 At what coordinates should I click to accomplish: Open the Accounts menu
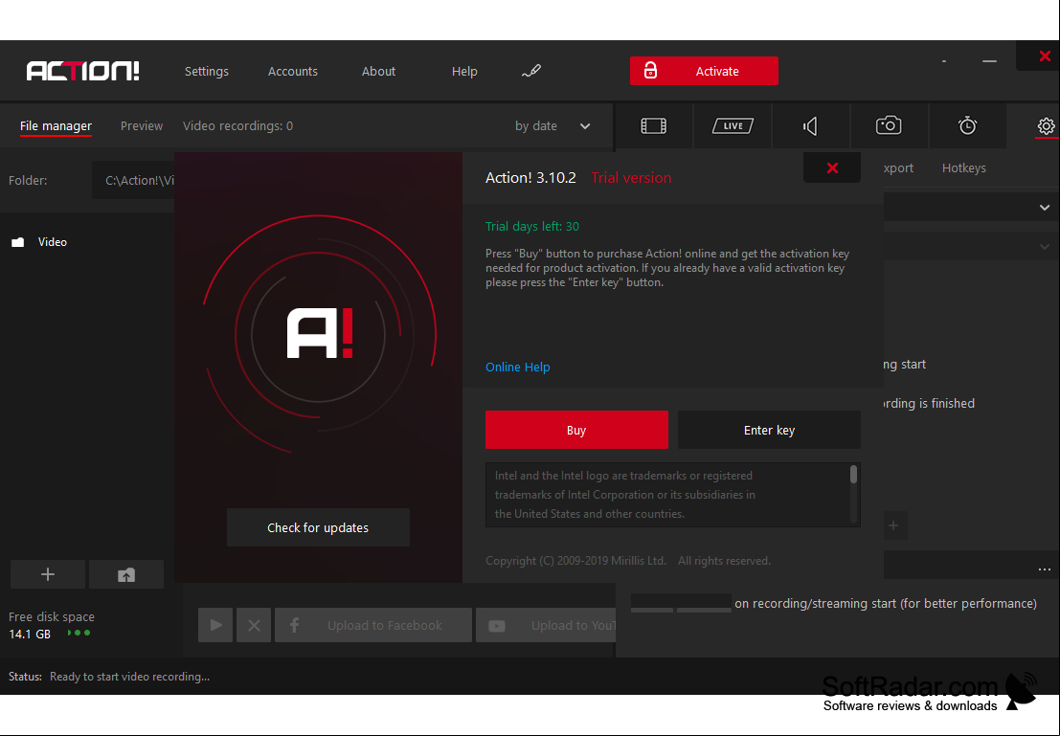click(x=293, y=71)
